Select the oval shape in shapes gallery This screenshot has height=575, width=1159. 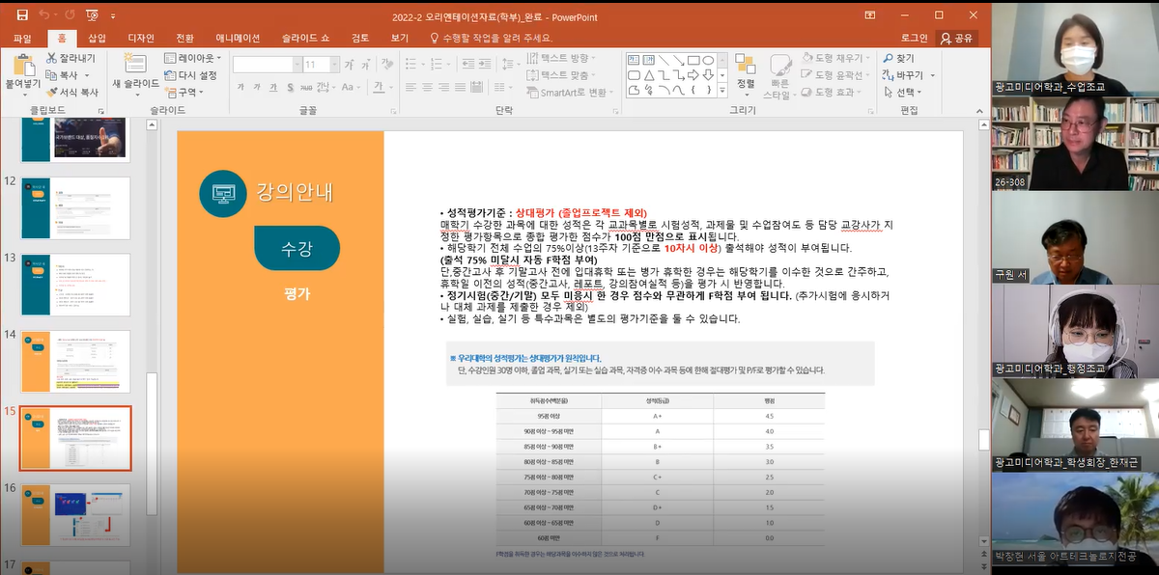(708, 60)
